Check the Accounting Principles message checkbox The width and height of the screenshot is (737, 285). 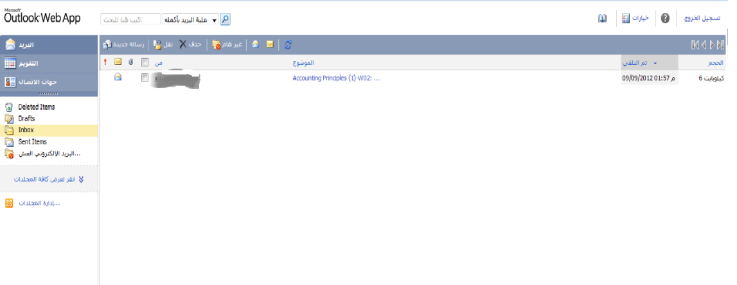[x=145, y=78]
